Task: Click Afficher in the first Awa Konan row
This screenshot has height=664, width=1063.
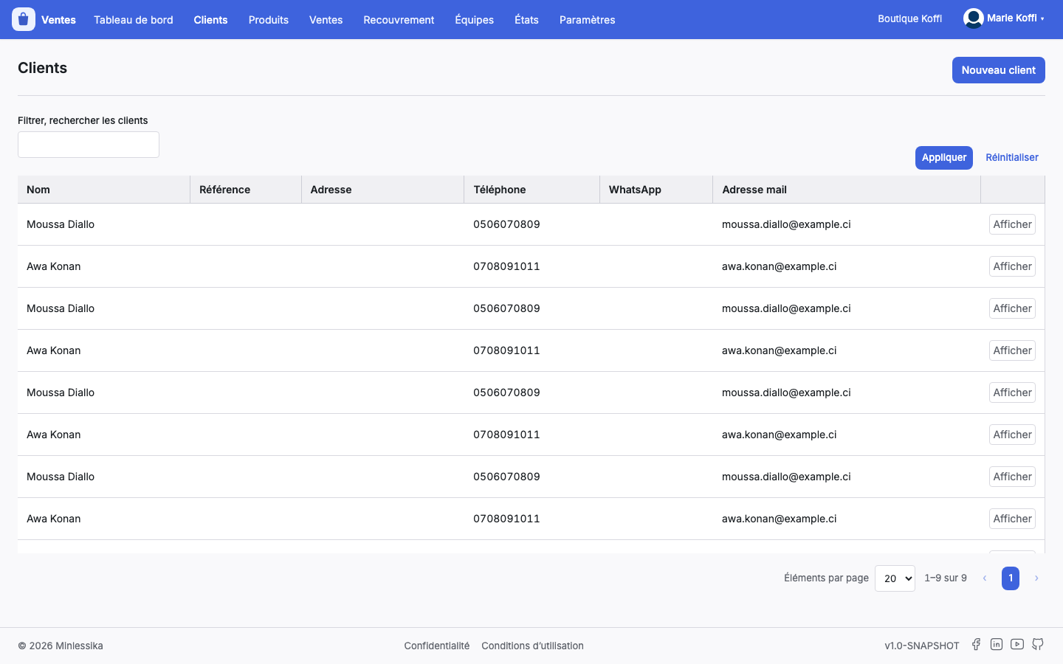Action: [x=1012, y=266]
